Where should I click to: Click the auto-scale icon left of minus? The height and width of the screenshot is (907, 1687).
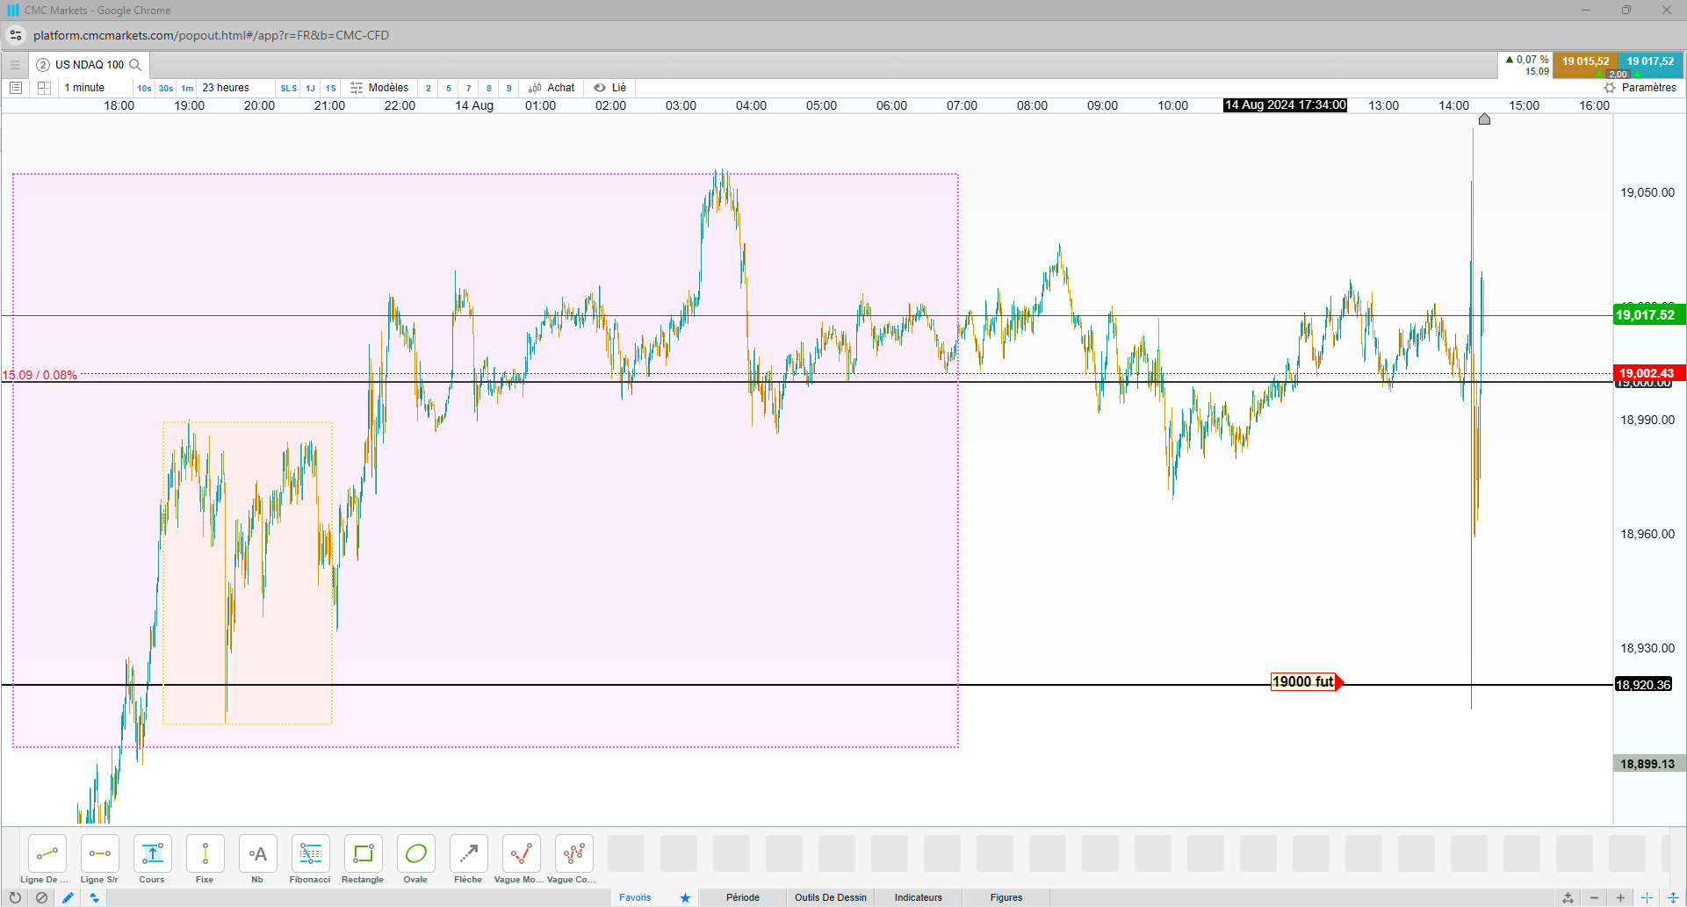pyautogui.click(x=1568, y=897)
